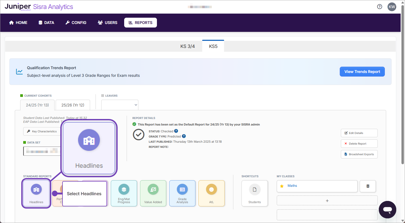Open the DATA menu in navigation bar
The width and height of the screenshot is (405, 223).
coord(46,23)
